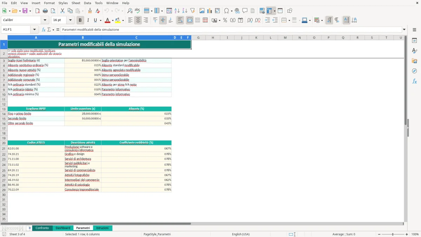
Task: Open the sidebar Navigator compass icon
Action: 414,71
